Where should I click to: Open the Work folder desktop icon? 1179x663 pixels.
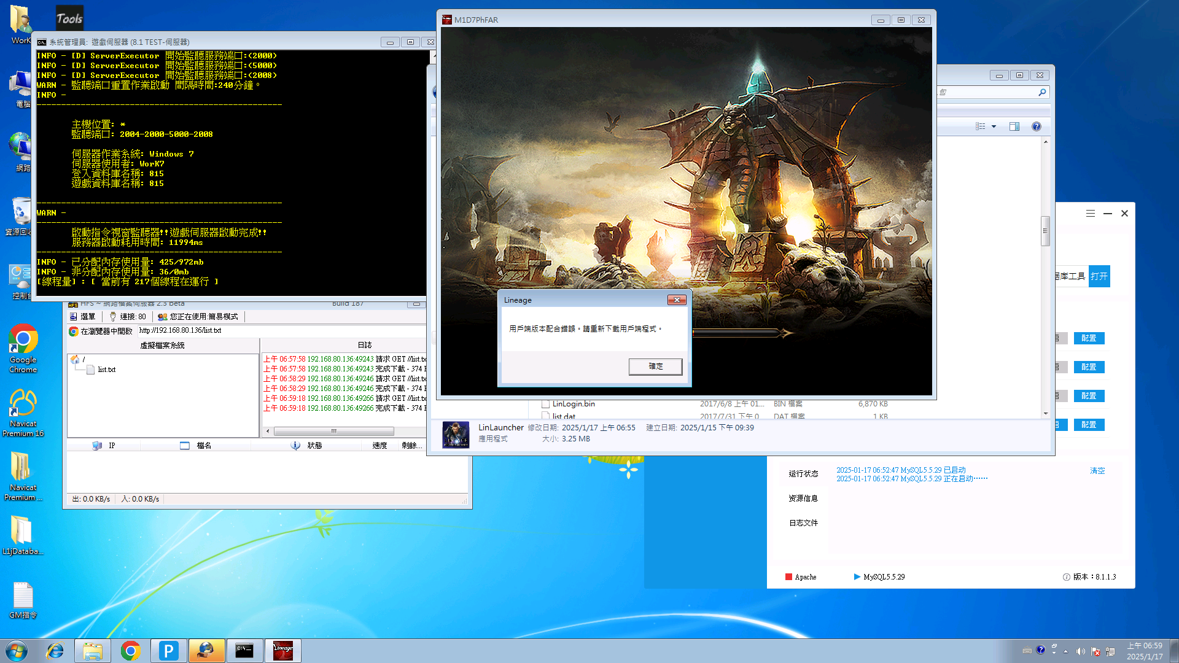[x=20, y=25]
